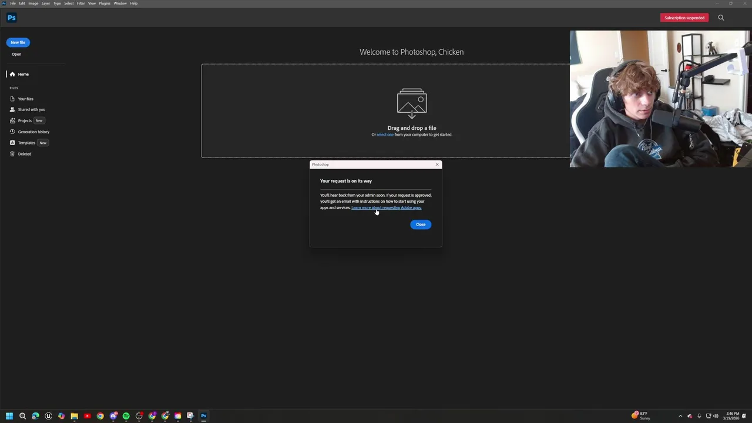Open volume control in system tray

tap(716, 416)
